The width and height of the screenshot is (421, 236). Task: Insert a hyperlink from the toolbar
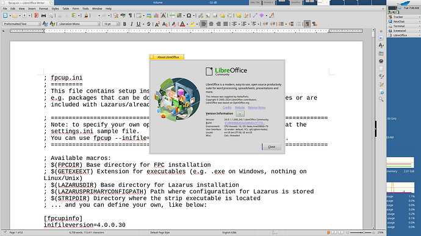click(x=201, y=16)
